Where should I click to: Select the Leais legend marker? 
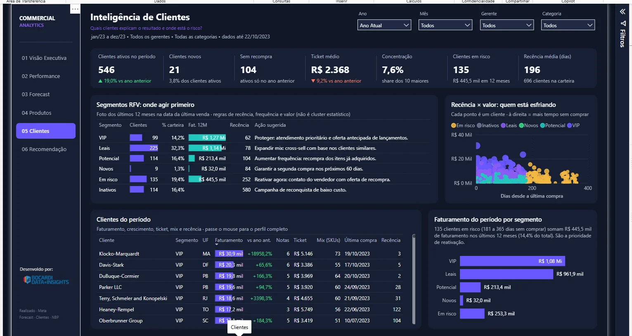pyautogui.click(x=503, y=125)
